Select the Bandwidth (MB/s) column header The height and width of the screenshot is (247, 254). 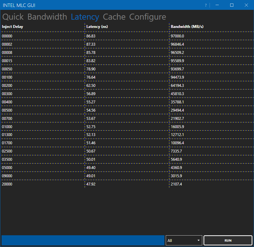187,27
